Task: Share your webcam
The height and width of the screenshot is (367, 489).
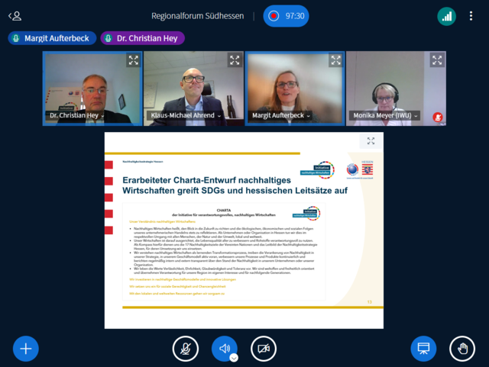Action: (264, 349)
